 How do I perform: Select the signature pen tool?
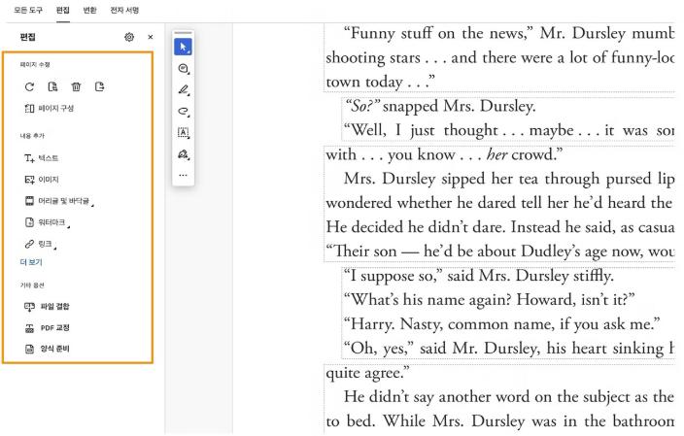[x=184, y=153]
